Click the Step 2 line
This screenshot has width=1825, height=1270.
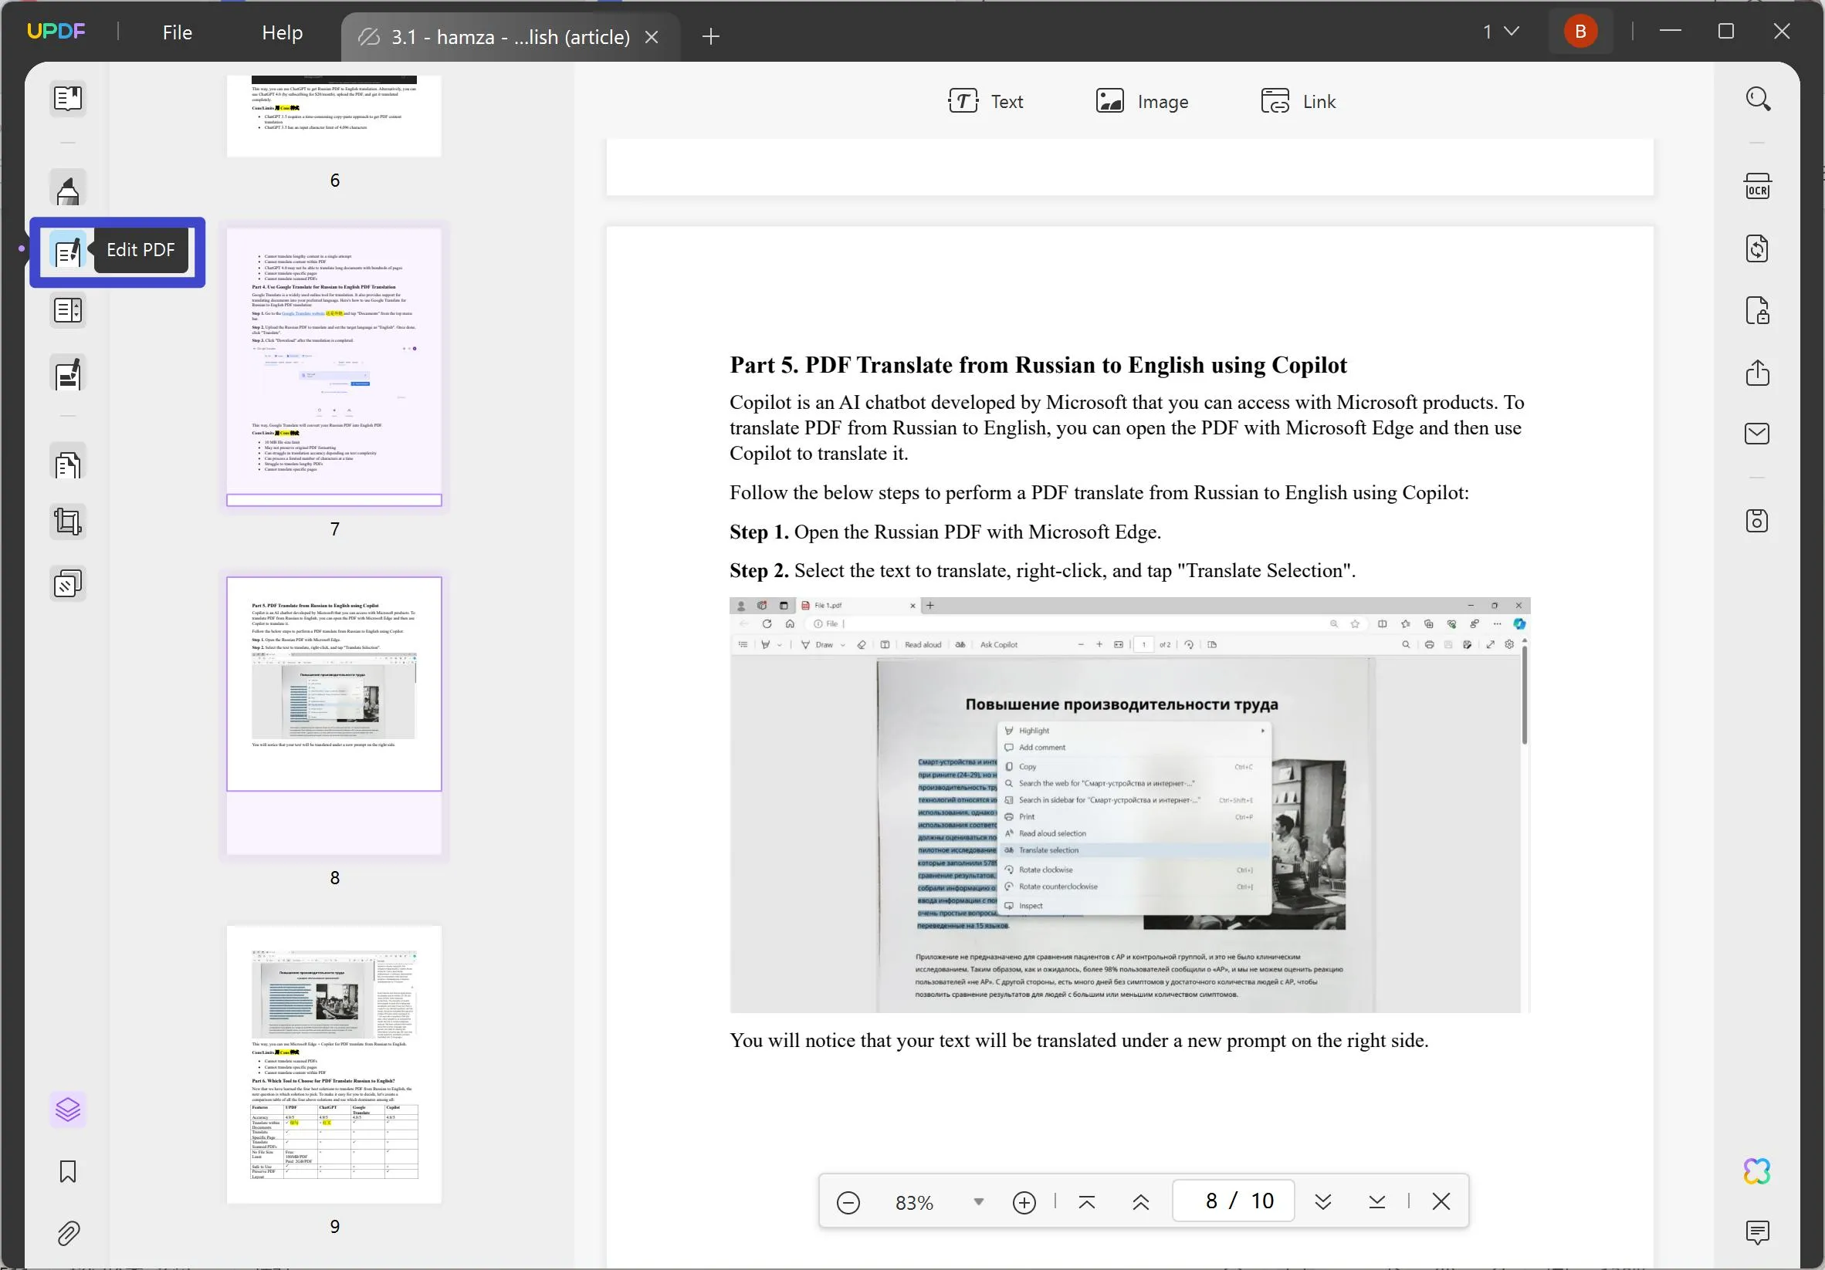pyautogui.click(x=1043, y=570)
